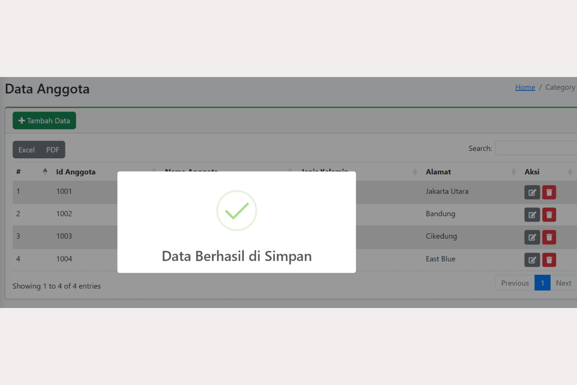
Task: Click the delete icon for Jakarta Utara row
Action: click(x=549, y=192)
